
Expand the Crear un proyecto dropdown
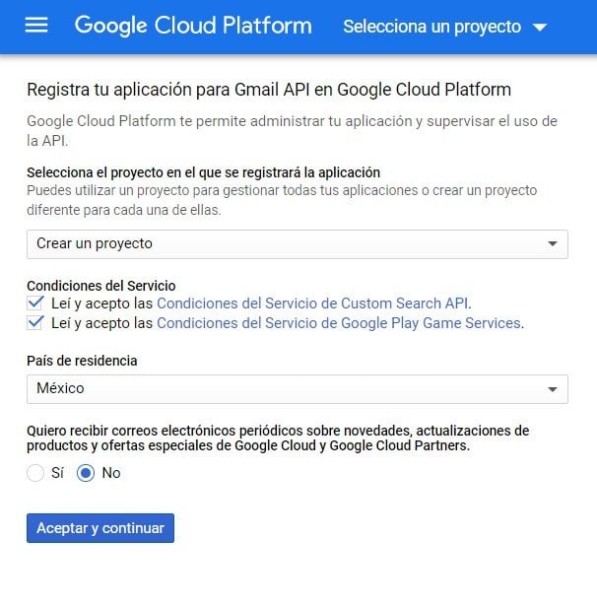click(x=298, y=244)
